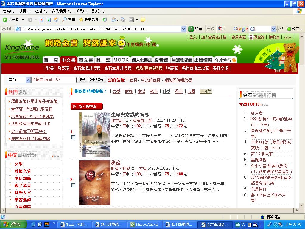
Task: Click the 文學 bestseller category link
Action: click(116, 91)
